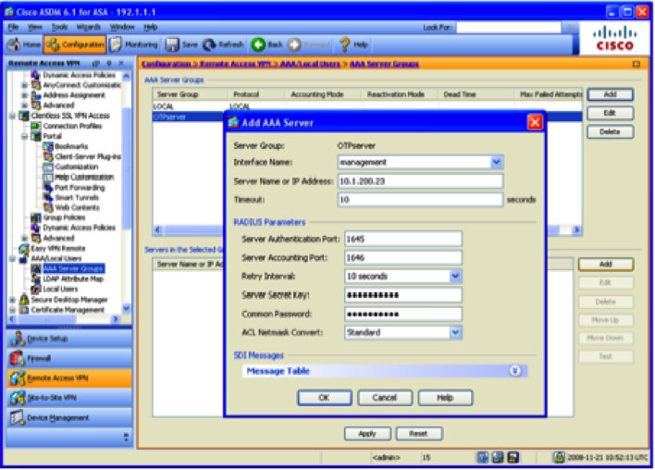The height and width of the screenshot is (470, 655).
Task: Click OK in Add AAA Server dialog
Action: (325, 398)
